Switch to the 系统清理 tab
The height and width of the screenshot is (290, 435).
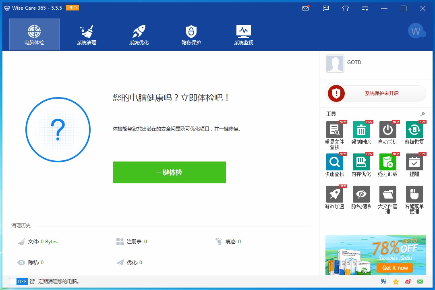click(x=87, y=34)
